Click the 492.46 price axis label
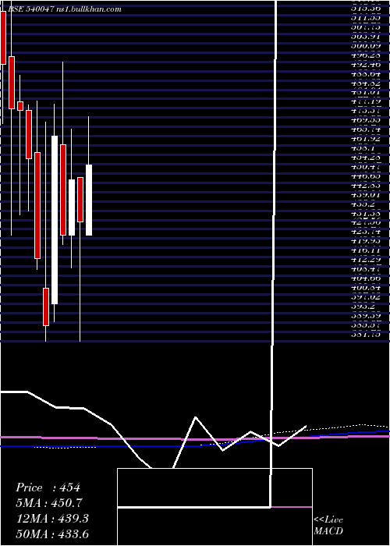This screenshot has height=546, width=390. point(365,65)
